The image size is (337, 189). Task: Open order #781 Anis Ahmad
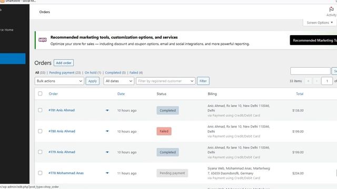coord(62,110)
